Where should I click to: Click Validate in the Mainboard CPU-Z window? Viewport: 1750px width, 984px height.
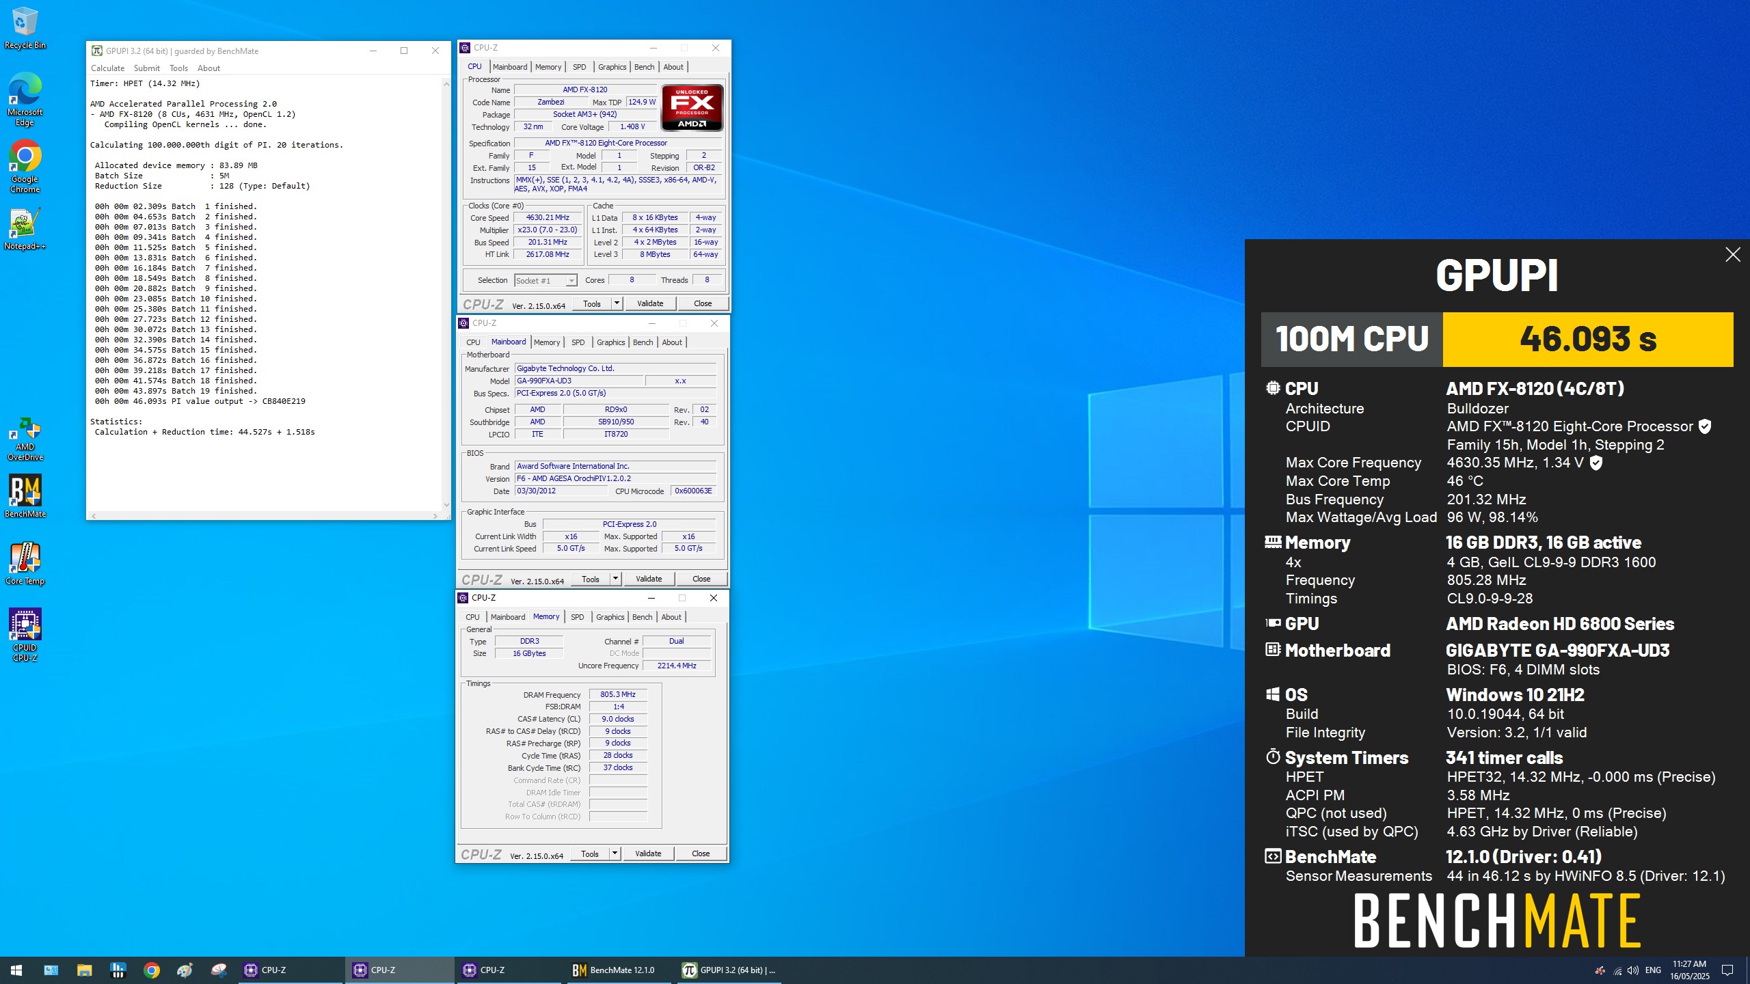(x=649, y=579)
